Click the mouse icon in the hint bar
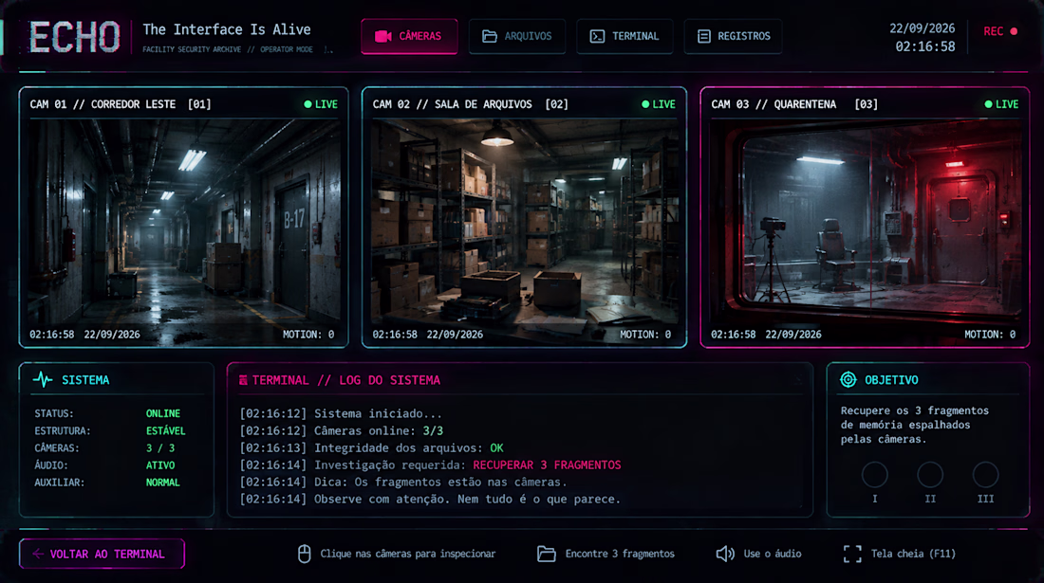This screenshot has width=1044, height=583. point(305,554)
